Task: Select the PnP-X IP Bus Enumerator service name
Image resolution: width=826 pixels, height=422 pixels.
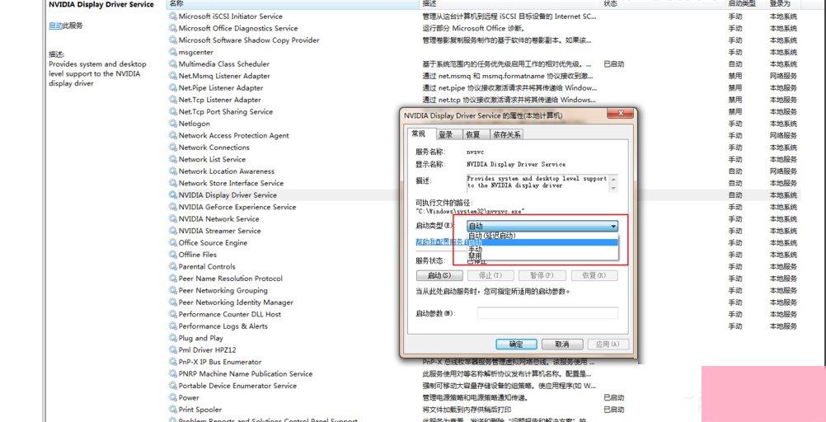Action: coord(219,362)
